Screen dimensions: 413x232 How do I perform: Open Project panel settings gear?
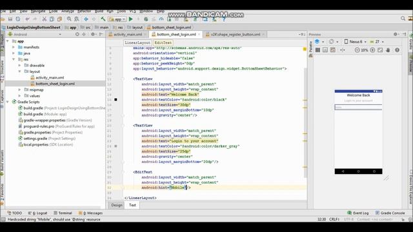pos(93,34)
